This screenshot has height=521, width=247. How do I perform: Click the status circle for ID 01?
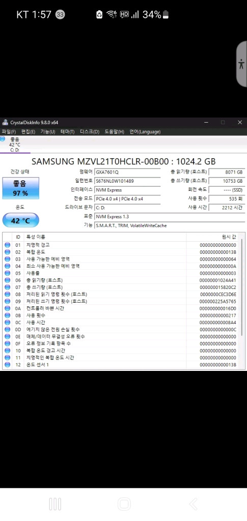[7, 245]
